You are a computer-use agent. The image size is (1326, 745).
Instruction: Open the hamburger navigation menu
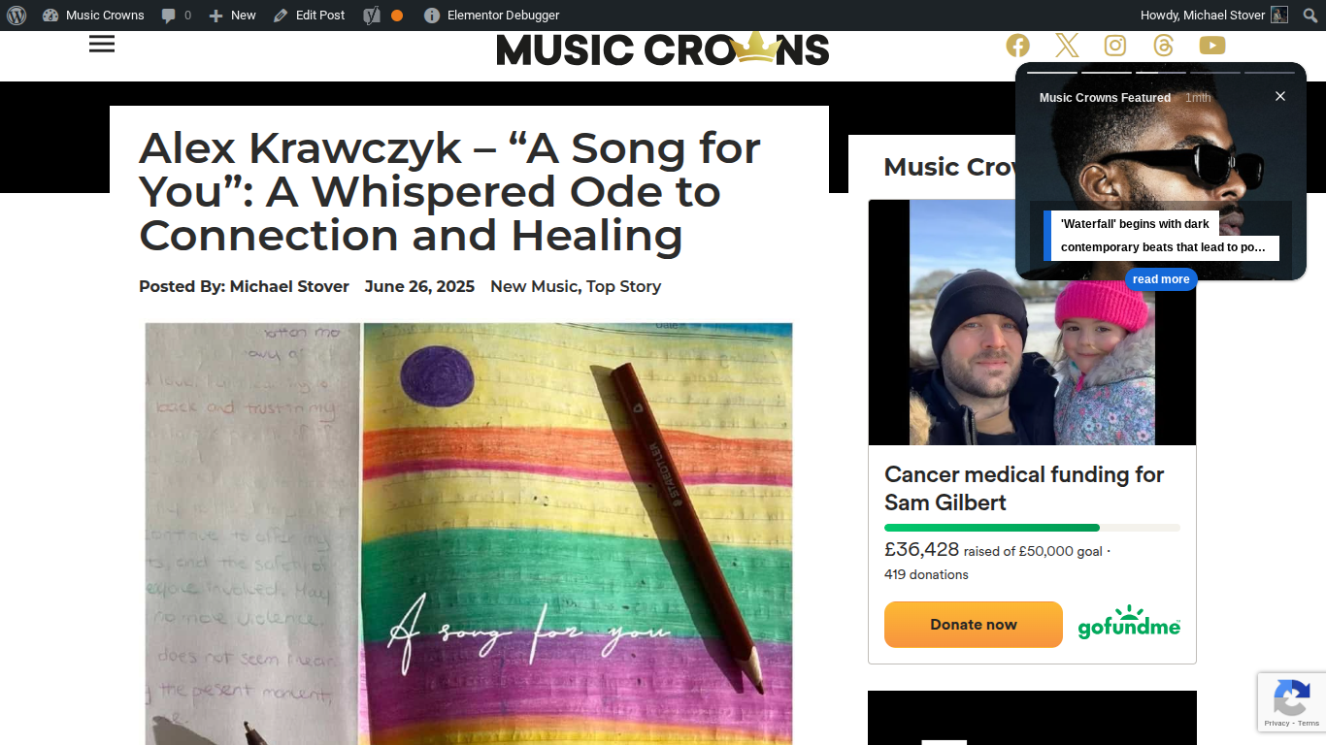tap(102, 44)
